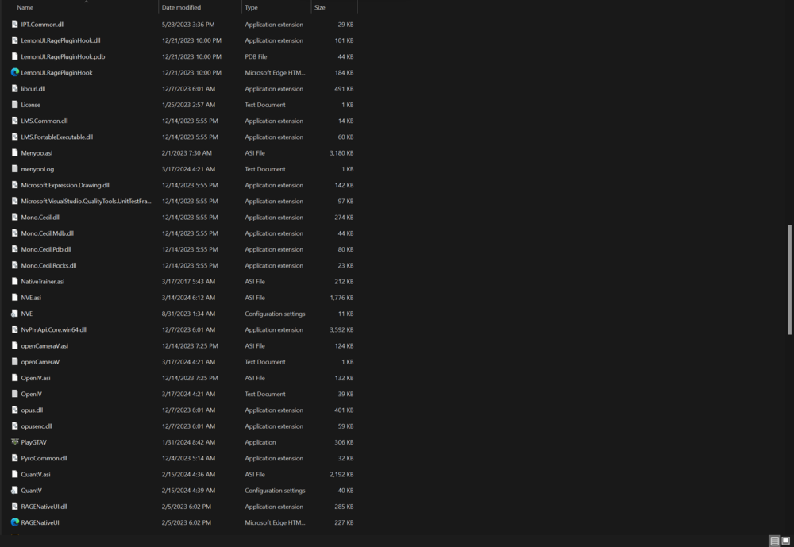Image resolution: width=794 pixels, height=547 pixels.
Task: Click the 491 KB size of libcurl.dll
Action: 344,89
